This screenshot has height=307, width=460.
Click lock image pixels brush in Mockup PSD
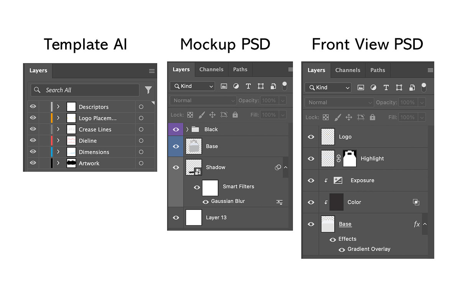[202, 115]
